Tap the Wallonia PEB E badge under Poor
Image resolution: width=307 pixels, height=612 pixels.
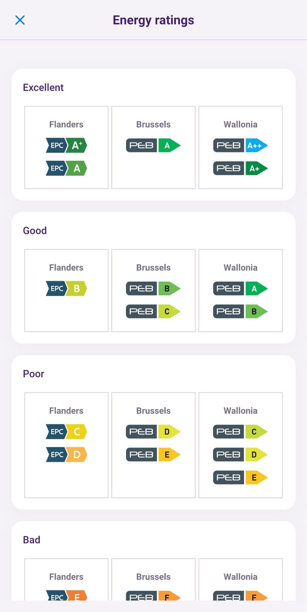point(241,477)
